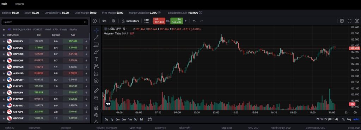The image size is (361, 130).
Task: Set chart range to 1d
Action: (x=141, y=119)
